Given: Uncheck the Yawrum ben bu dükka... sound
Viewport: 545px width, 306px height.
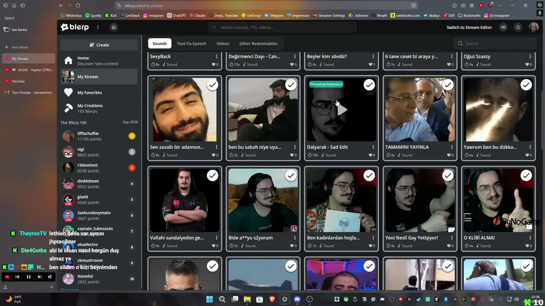Looking at the screenshot, I should pos(526,85).
